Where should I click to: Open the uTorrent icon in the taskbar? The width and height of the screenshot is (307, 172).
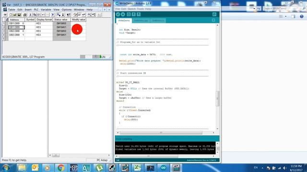[x=99, y=168]
